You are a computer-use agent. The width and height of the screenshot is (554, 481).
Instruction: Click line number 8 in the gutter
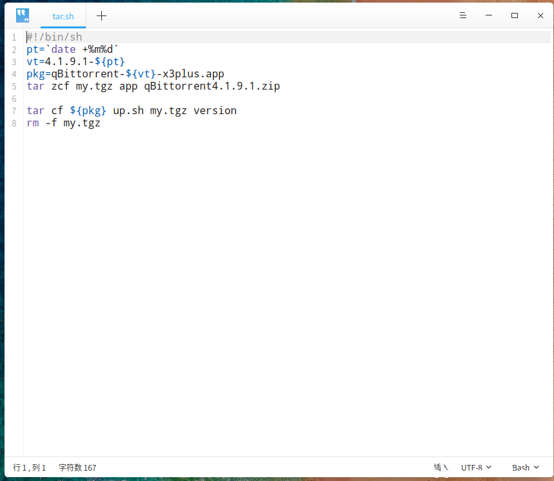(14, 123)
